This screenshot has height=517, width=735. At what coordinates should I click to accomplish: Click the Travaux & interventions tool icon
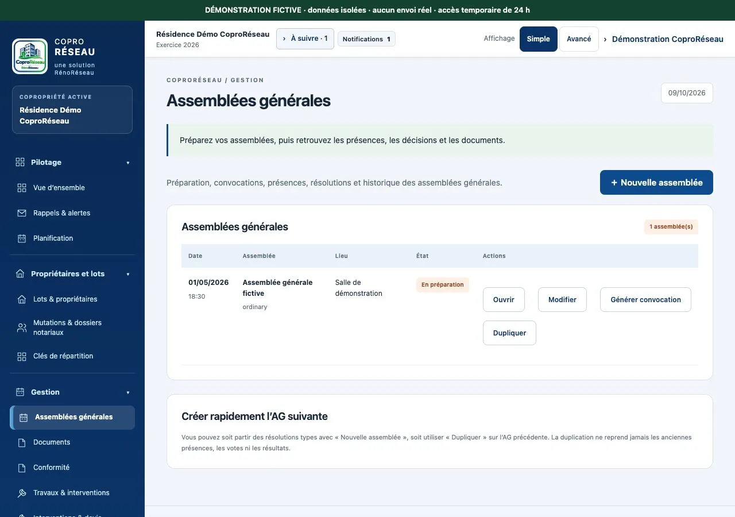coord(22,493)
